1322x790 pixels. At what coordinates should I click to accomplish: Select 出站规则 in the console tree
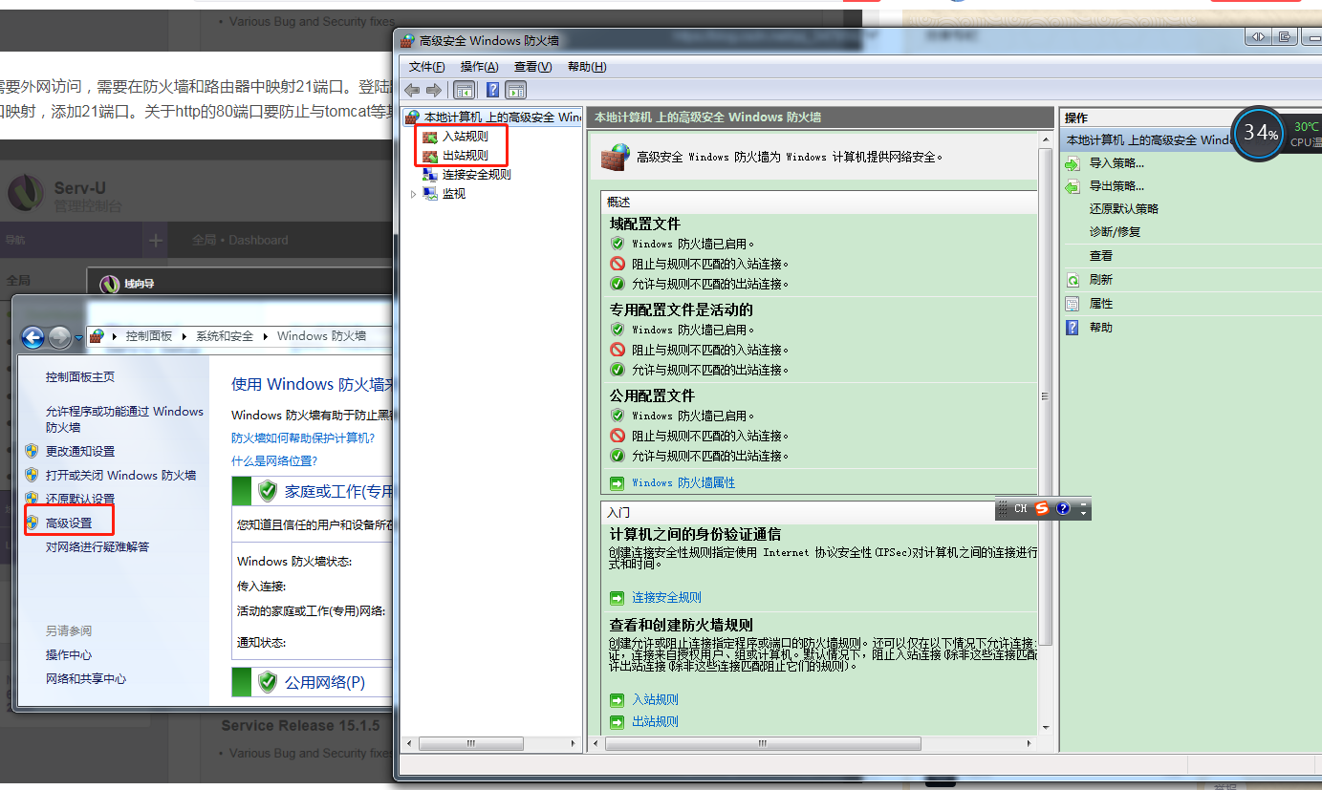(465, 156)
